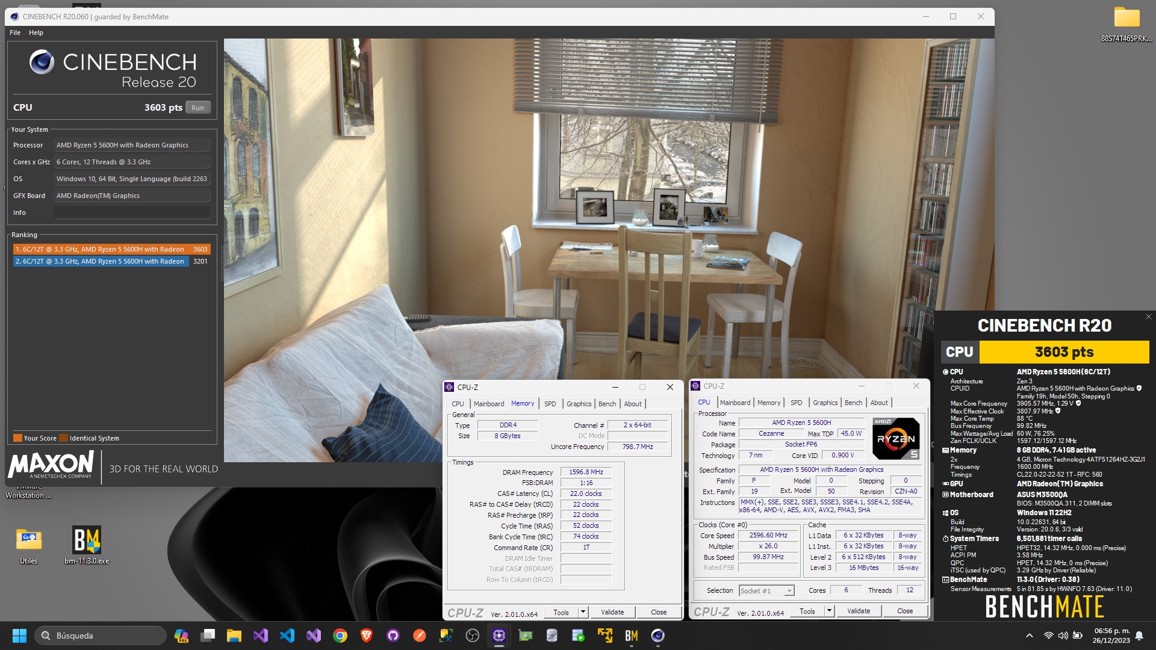Open OBS Studio from the taskbar
1156x650 pixels.
(473, 636)
